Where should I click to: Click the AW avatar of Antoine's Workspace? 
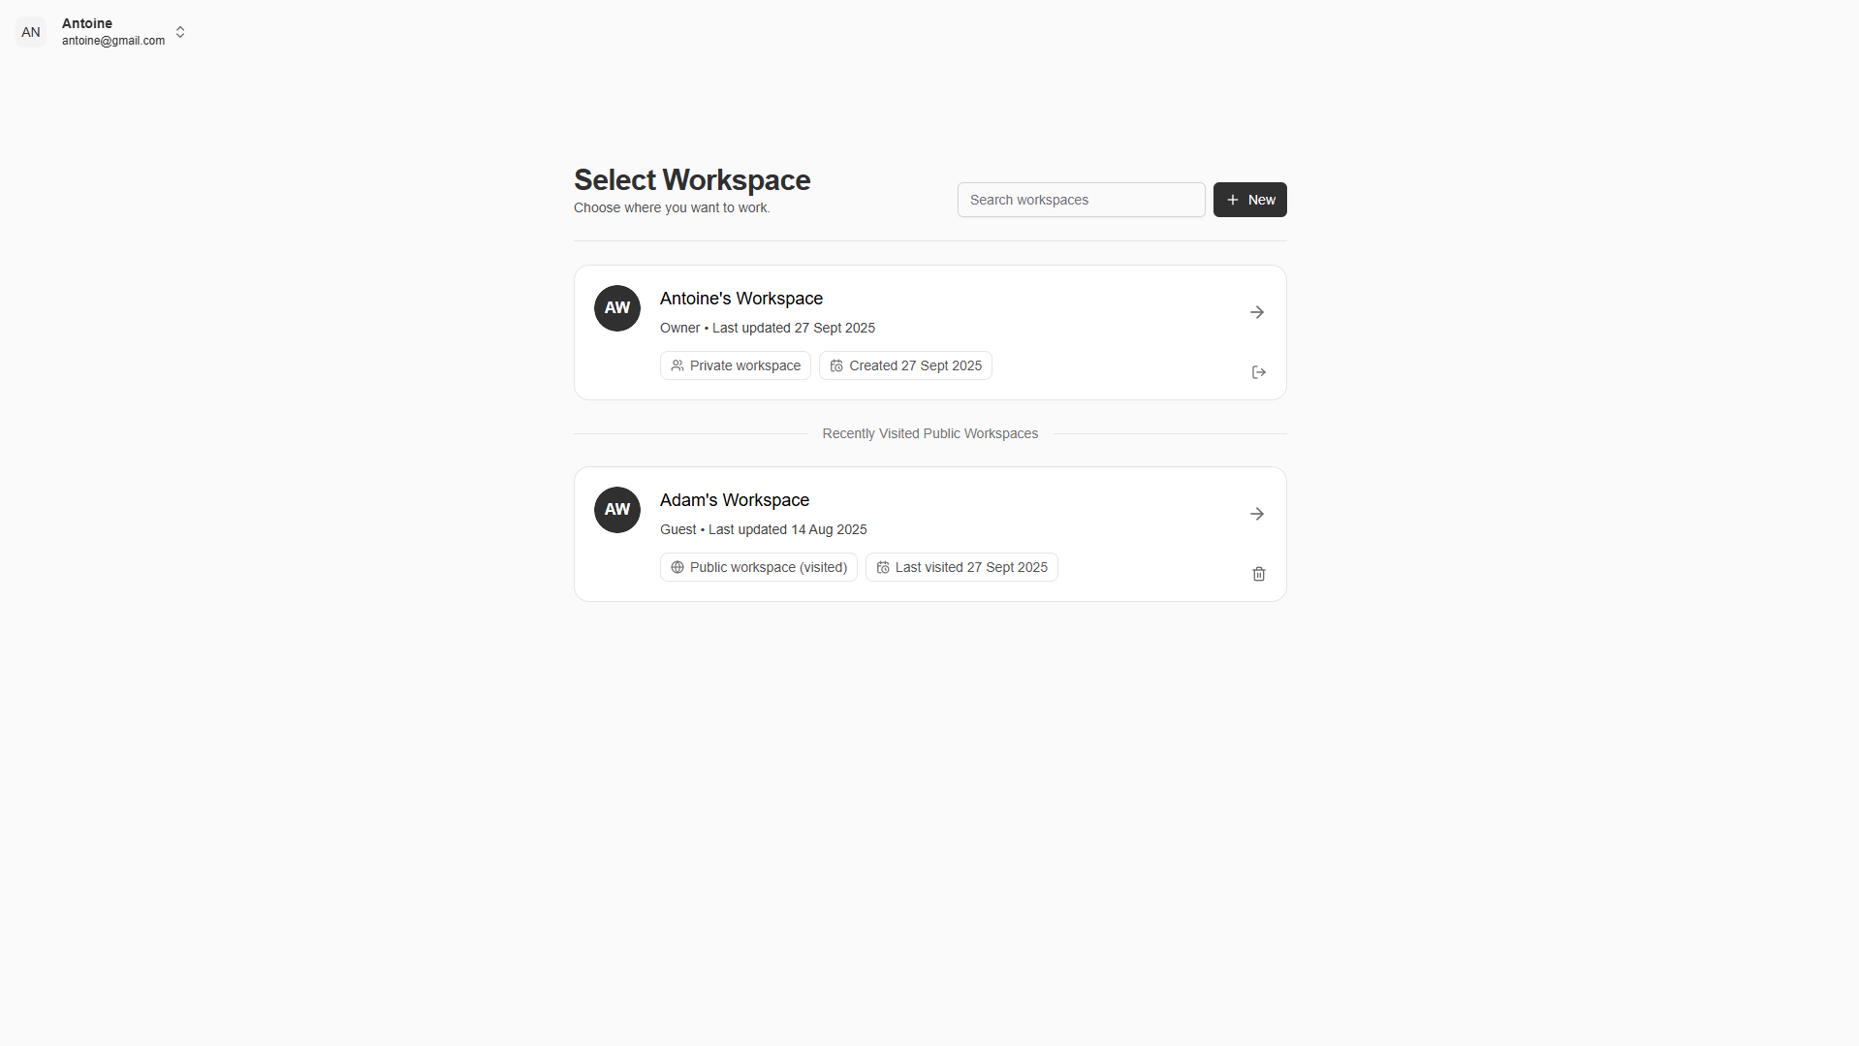tap(617, 308)
